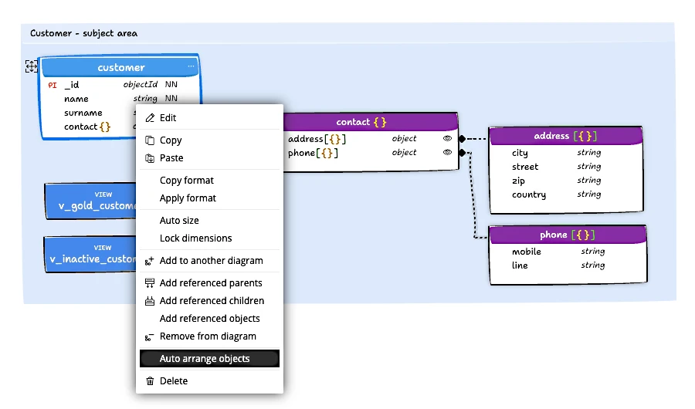
Task: Choose Lock dimensions option
Action: click(x=209, y=238)
